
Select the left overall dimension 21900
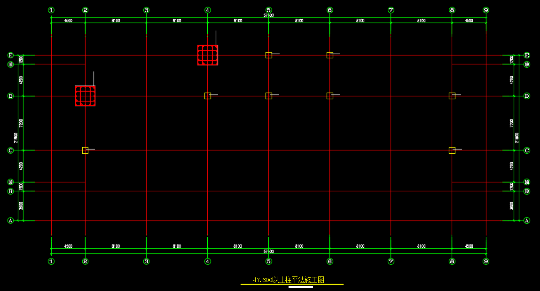16,137
